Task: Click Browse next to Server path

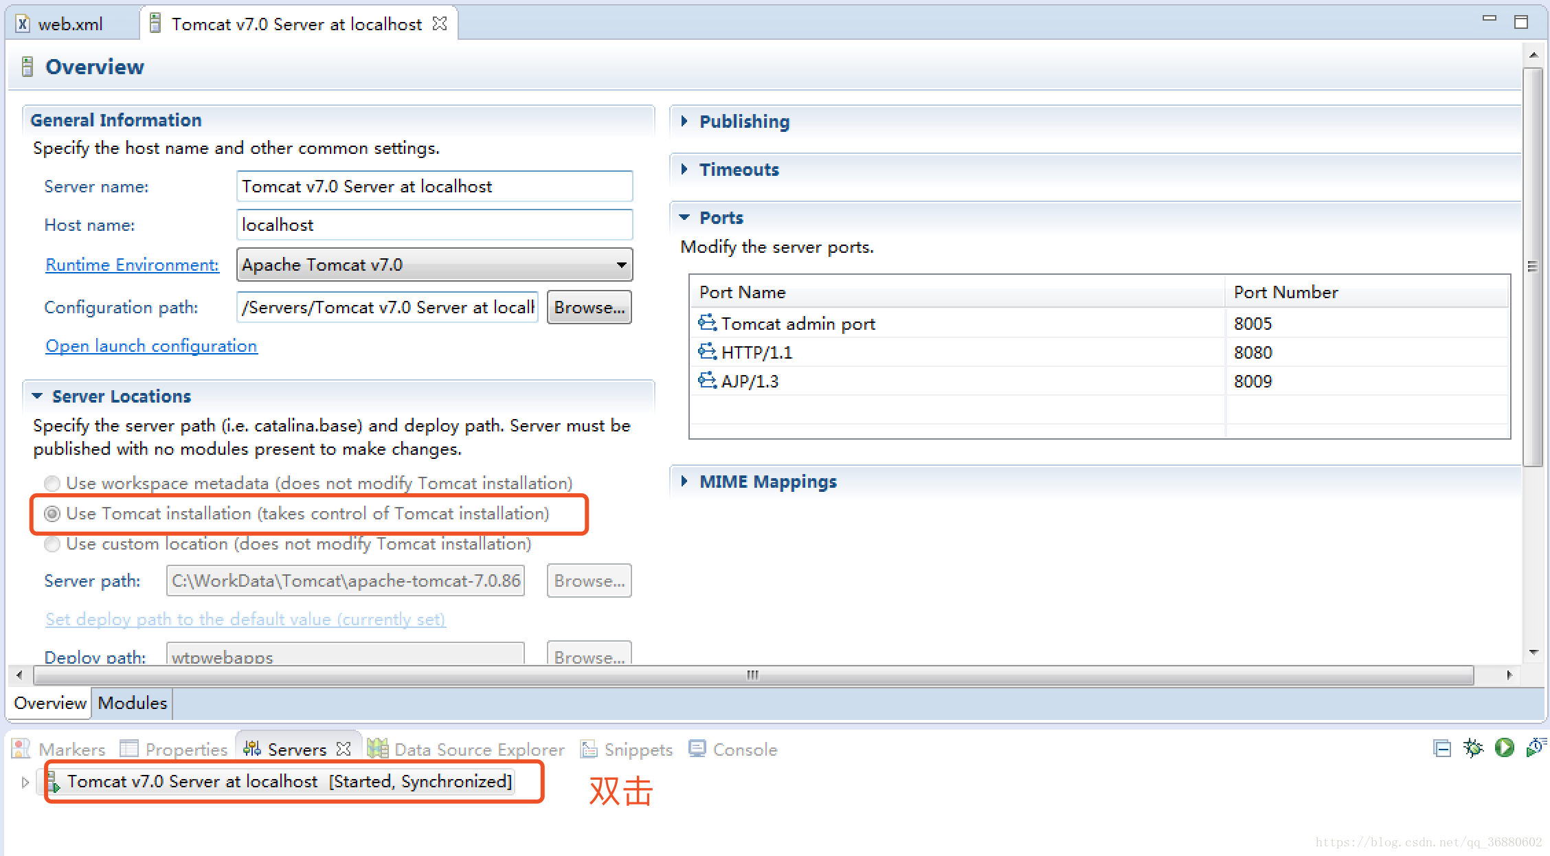Action: [x=589, y=581]
